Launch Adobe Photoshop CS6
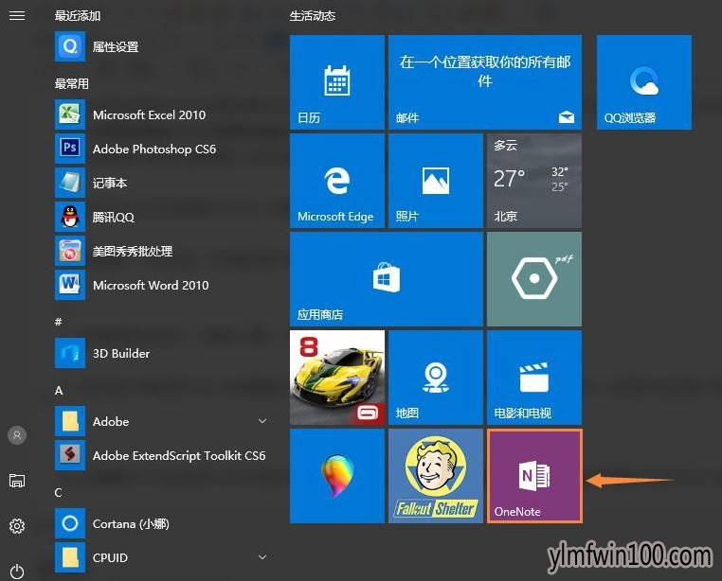This screenshot has height=581, width=722. point(161,149)
